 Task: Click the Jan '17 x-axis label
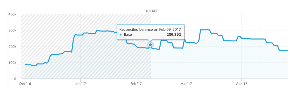80,83
